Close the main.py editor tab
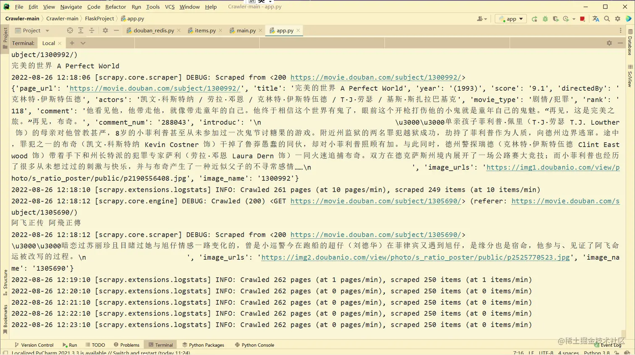Image resolution: width=635 pixels, height=355 pixels. (x=260, y=31)
